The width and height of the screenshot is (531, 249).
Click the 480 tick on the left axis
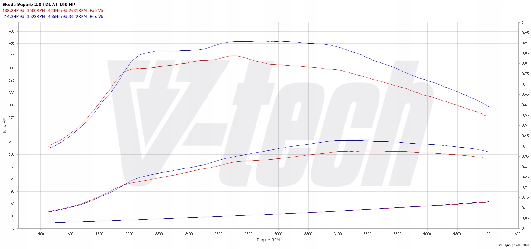point(12,31)
